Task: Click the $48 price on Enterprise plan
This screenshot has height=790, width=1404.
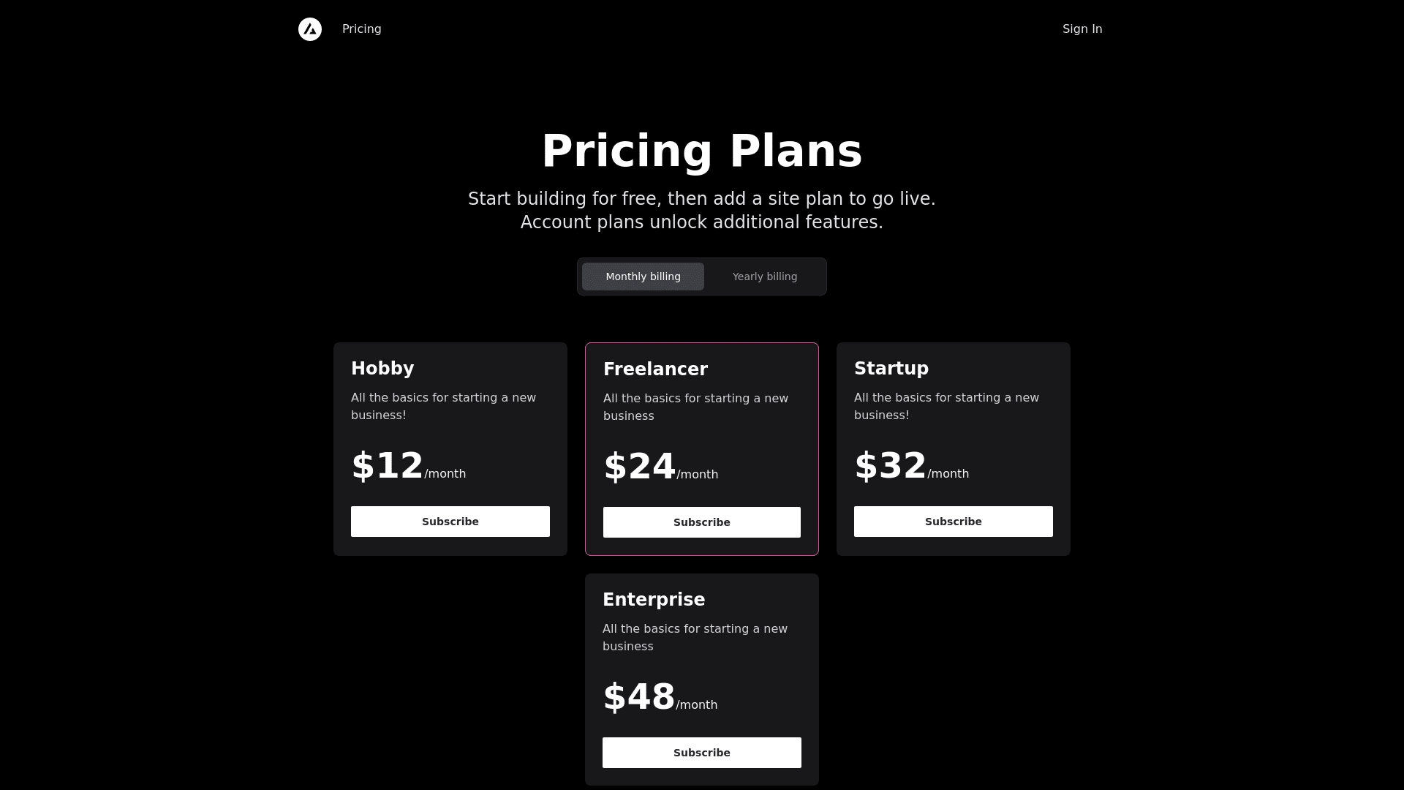Action: [639, 696]
